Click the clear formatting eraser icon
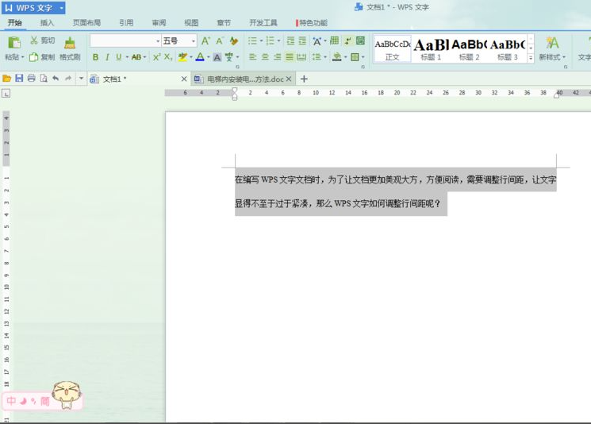This screenshot has height=424, width=591. [x=234, y=40]
